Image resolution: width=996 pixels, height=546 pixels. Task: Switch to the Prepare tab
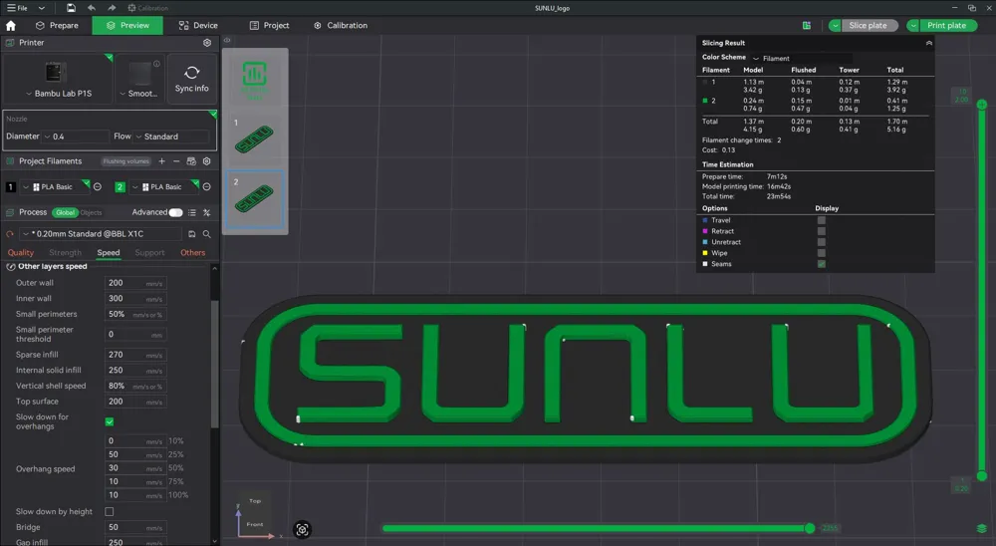[57, 26]
